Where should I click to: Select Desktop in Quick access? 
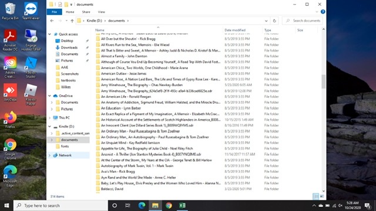click(67, 41)
